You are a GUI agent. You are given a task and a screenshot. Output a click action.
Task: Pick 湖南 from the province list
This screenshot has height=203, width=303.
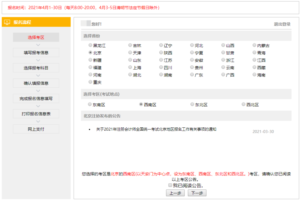161,74
